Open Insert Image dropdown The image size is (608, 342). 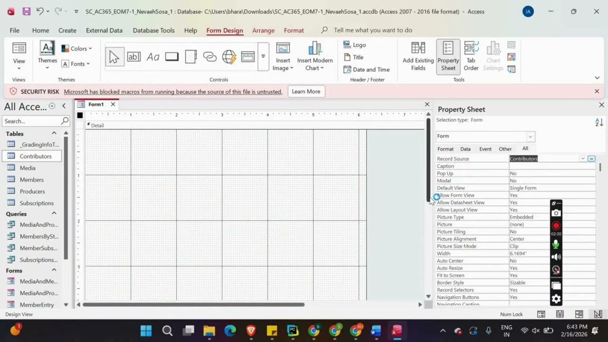(x=283, y=57)
